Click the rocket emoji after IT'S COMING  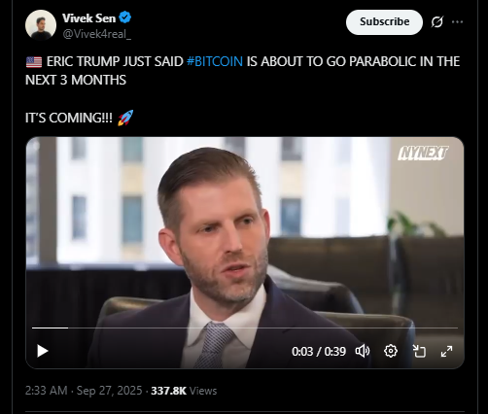(125, 118)
